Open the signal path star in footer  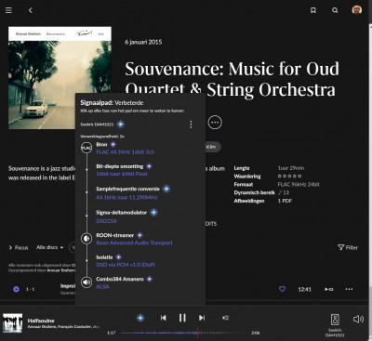[140, 318]
